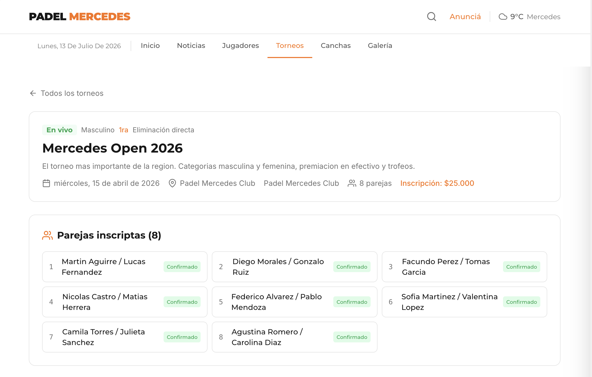Click the cloud weather icon
592x377 pixels.
pyautogui.click(x=503, y=17)
